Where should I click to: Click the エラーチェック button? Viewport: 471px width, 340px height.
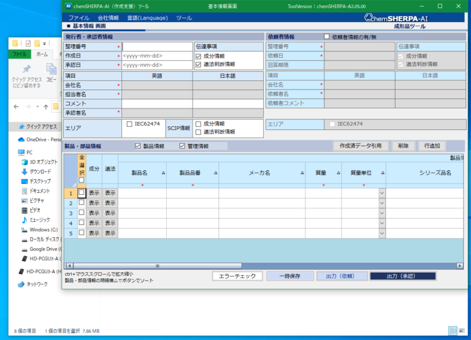[x=237, y=276]
